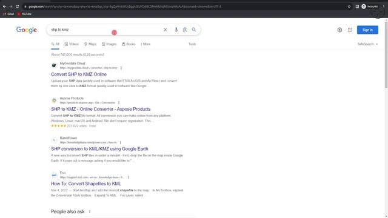Image resolution: width=388 pixels, height=218 pixels.
Task: Open the Google apps grid
Action: [350, 30]
